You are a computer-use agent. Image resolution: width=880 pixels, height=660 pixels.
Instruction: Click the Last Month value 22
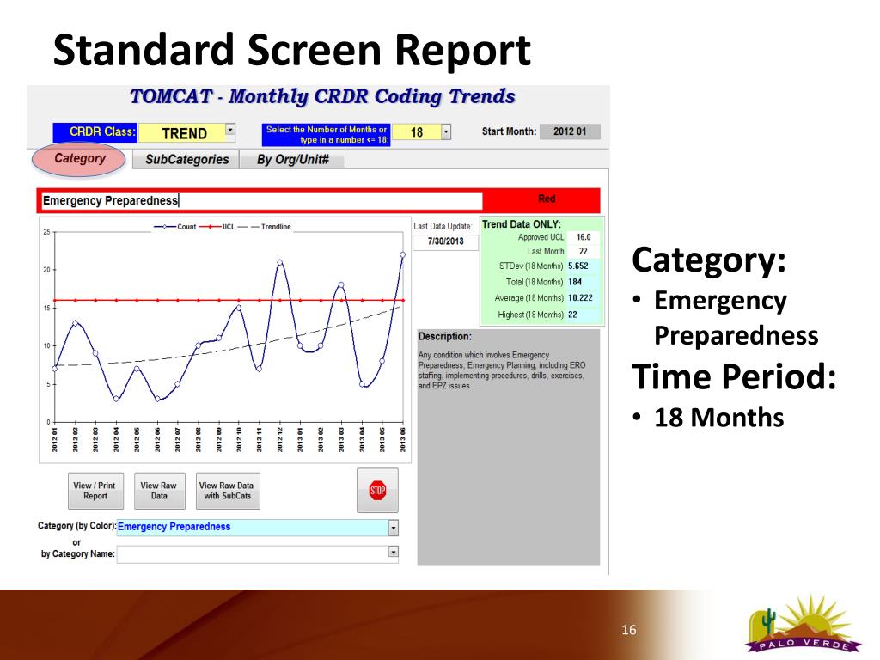click(x=584, y=252)
